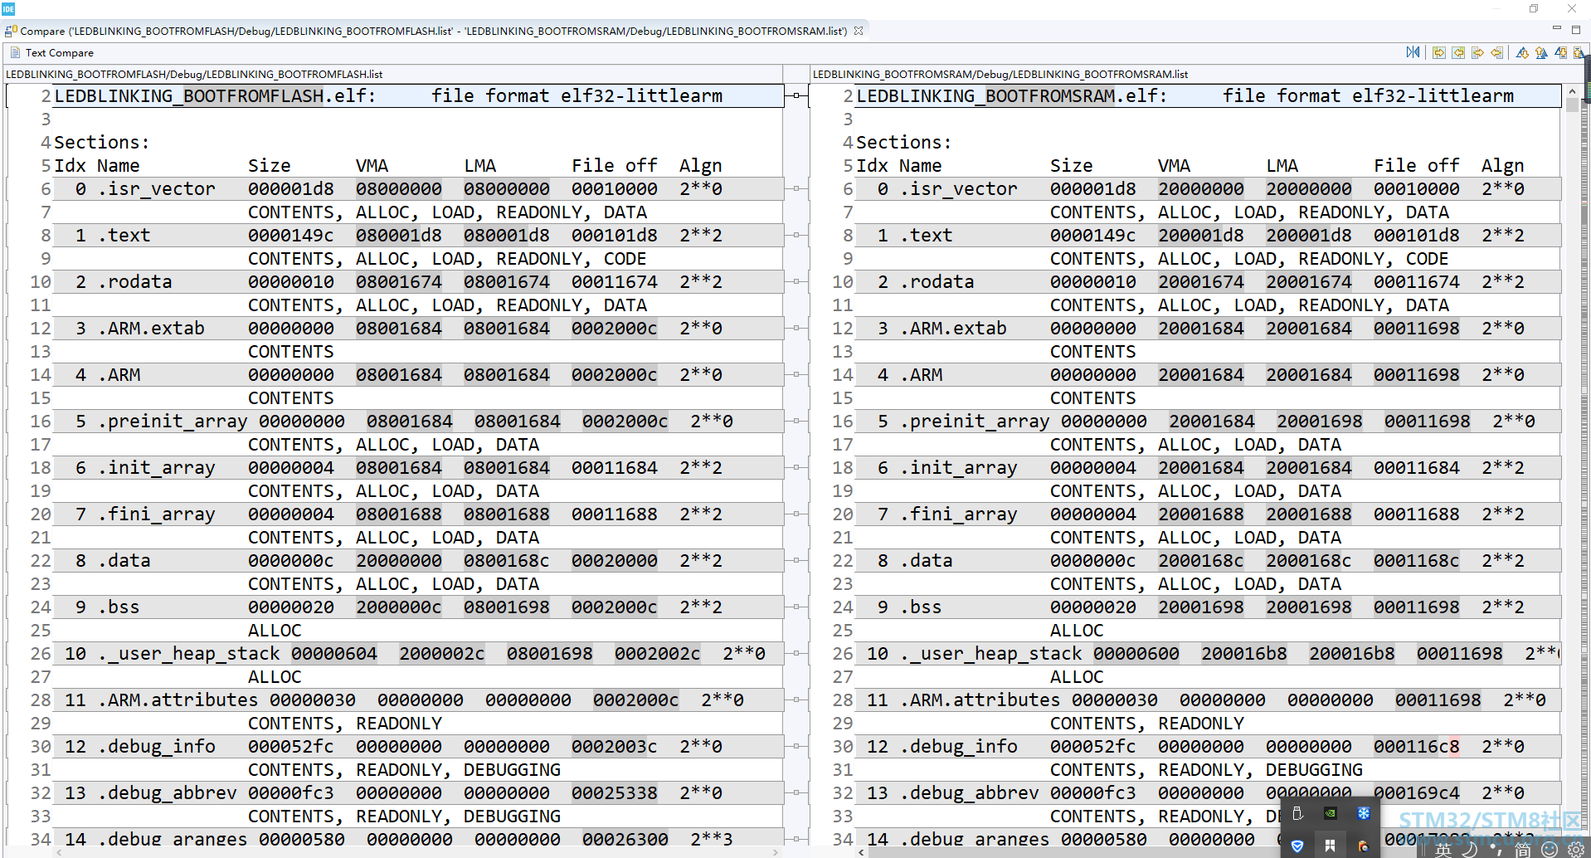
Task: Click '0000149c' size of .text in left pane
Action: click(x=291, y=236)
